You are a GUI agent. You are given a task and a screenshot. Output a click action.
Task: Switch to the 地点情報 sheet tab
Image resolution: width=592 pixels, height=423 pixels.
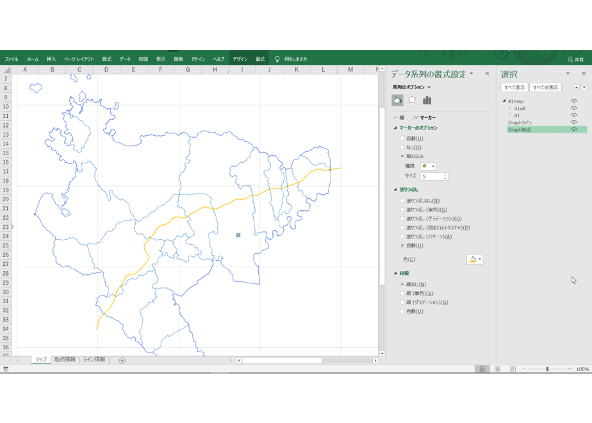click(65, 360)
